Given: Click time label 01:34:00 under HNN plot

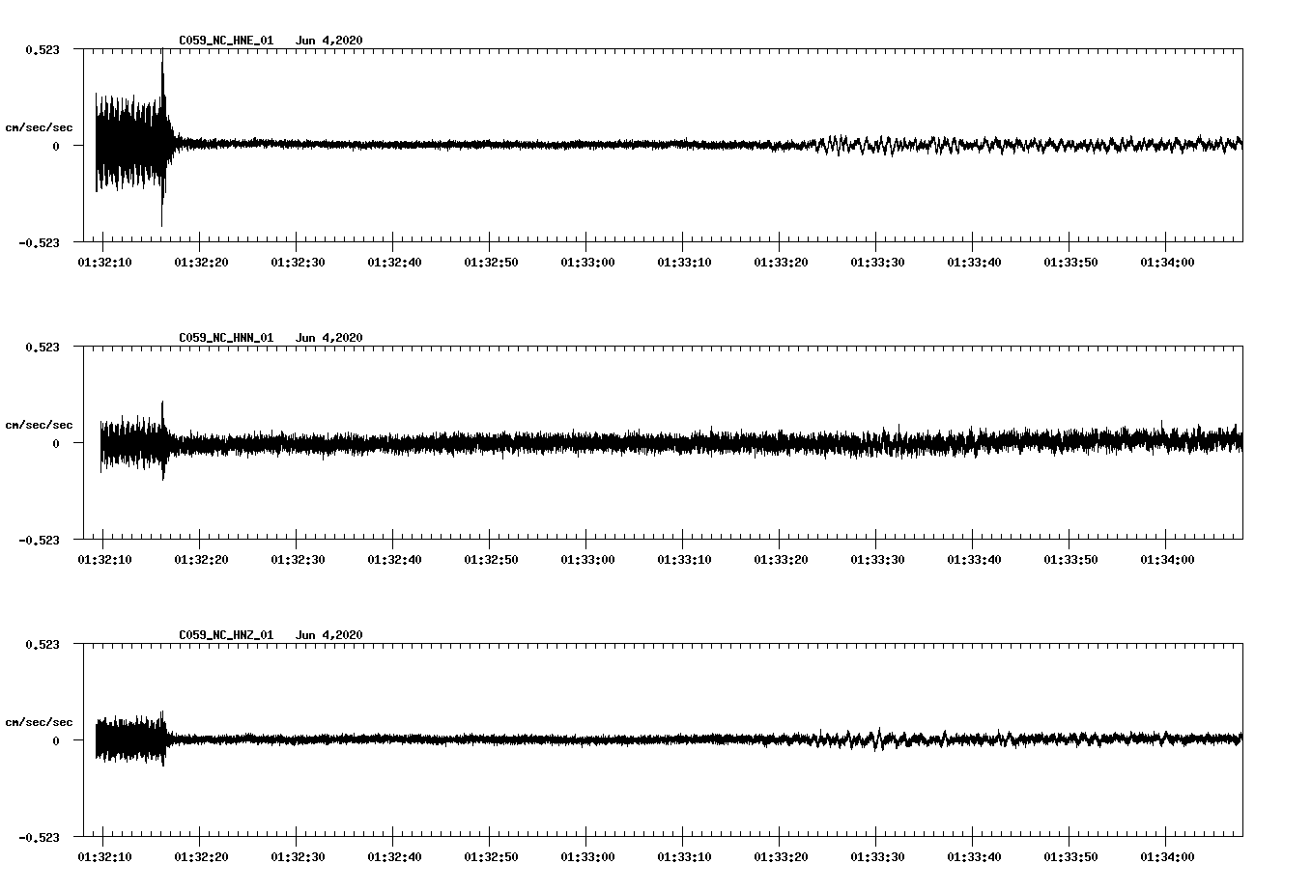Looking at the screenshot, I should pos(1167,560).
